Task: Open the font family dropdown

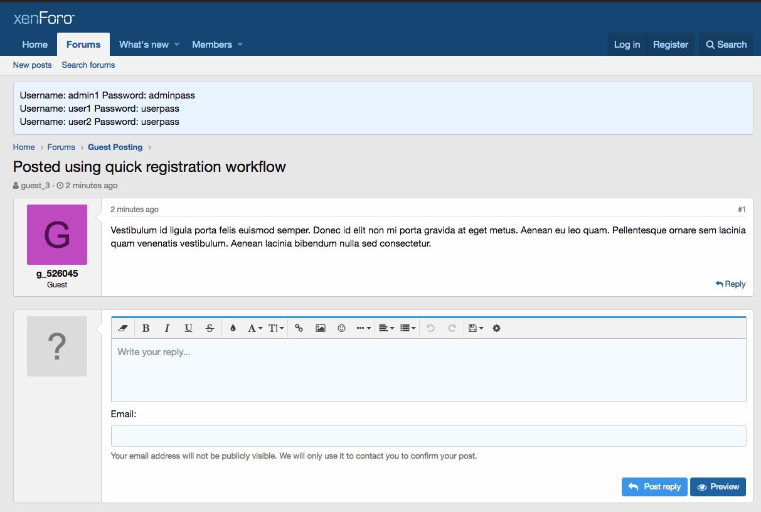Action: (254, 328)
